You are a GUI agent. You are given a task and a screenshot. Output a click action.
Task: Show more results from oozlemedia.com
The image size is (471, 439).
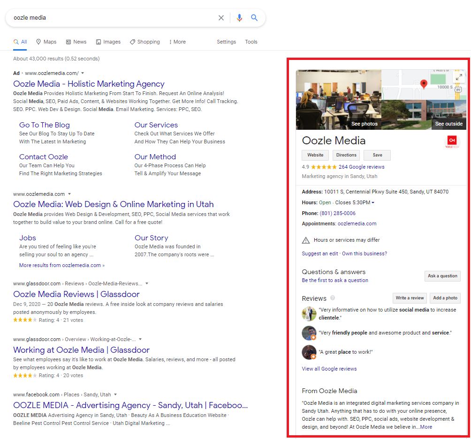click(62, 265)
